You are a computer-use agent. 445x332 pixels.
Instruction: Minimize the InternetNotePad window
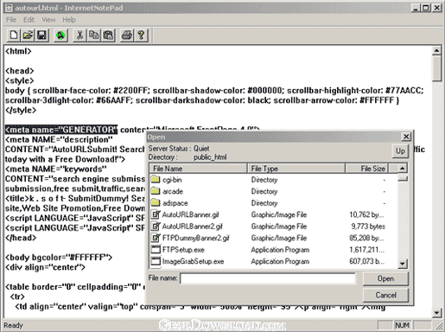(x=416, y=8)
